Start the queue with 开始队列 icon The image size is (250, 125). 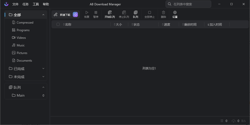point(110,12)
